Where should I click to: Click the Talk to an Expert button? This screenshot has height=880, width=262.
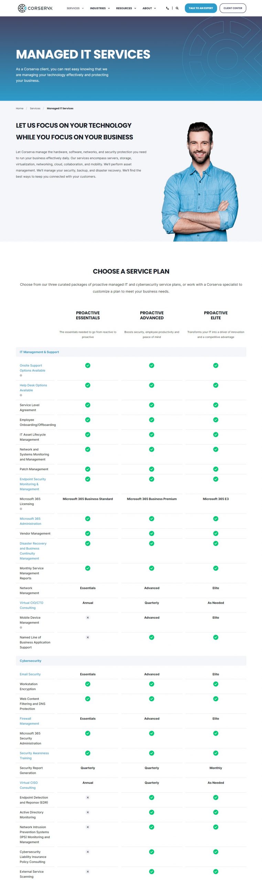201,8
